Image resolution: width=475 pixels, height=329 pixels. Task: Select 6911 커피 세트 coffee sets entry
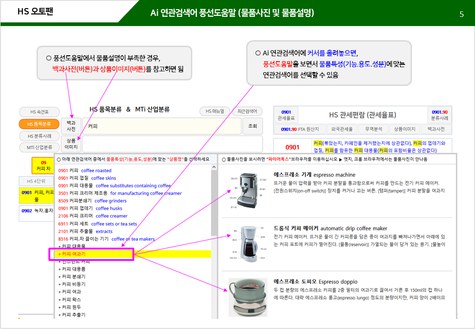[x=98, y=224]
